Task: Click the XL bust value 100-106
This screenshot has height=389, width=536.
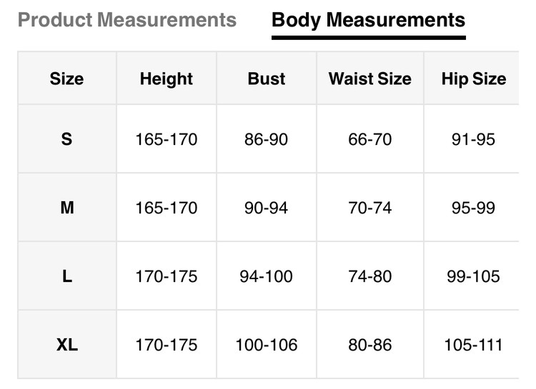Action: point(266,345)
